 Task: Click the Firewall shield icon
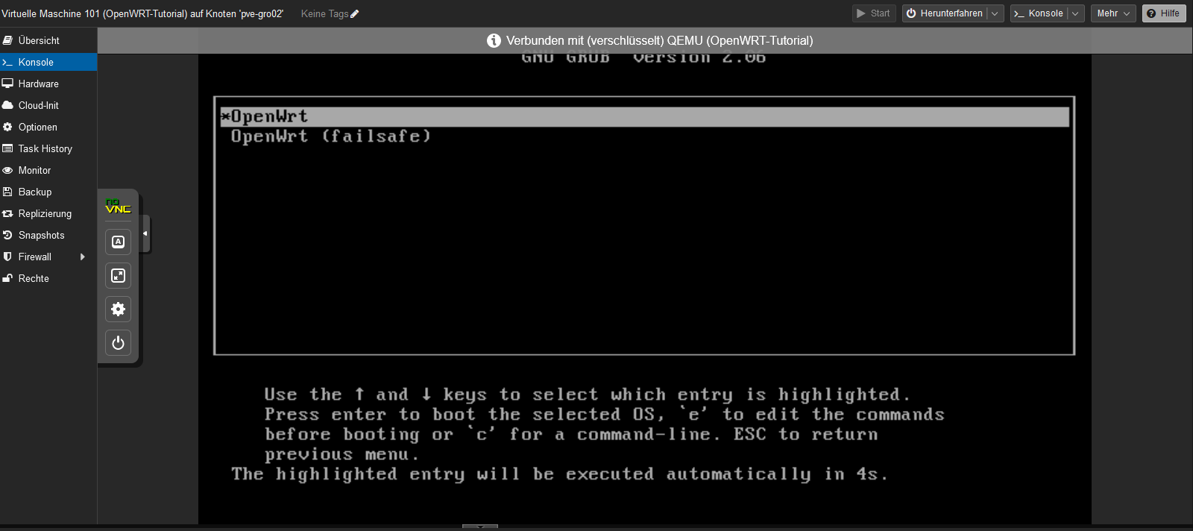click(7, 257)
